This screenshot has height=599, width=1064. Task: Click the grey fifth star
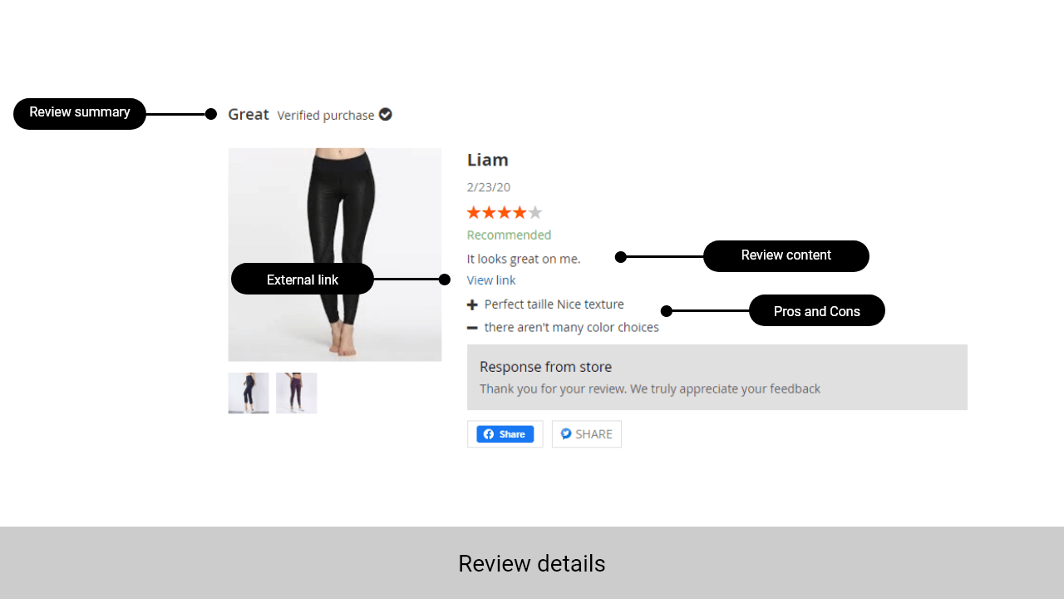coord(535,212)
